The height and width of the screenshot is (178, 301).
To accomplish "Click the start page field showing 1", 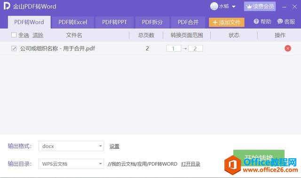I will tap(174, 49).
